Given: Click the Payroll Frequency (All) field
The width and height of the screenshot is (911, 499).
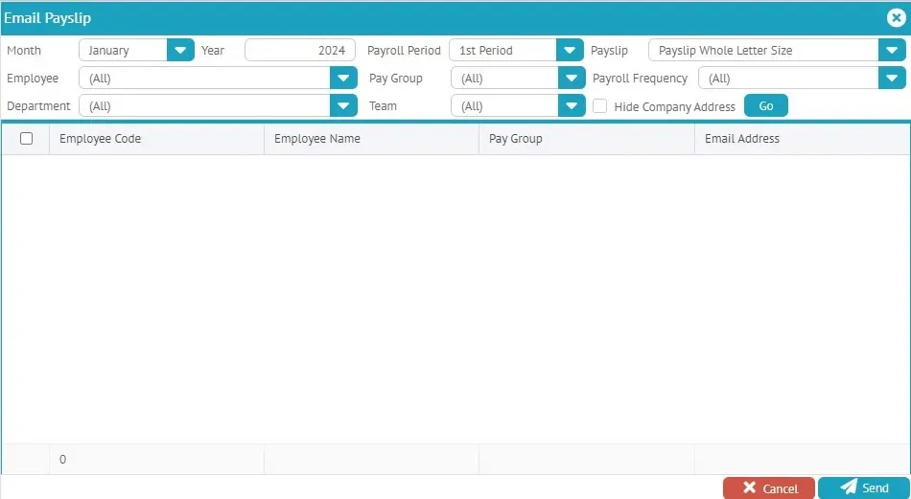Looking at the screenshot, I should tap(788, 78).
